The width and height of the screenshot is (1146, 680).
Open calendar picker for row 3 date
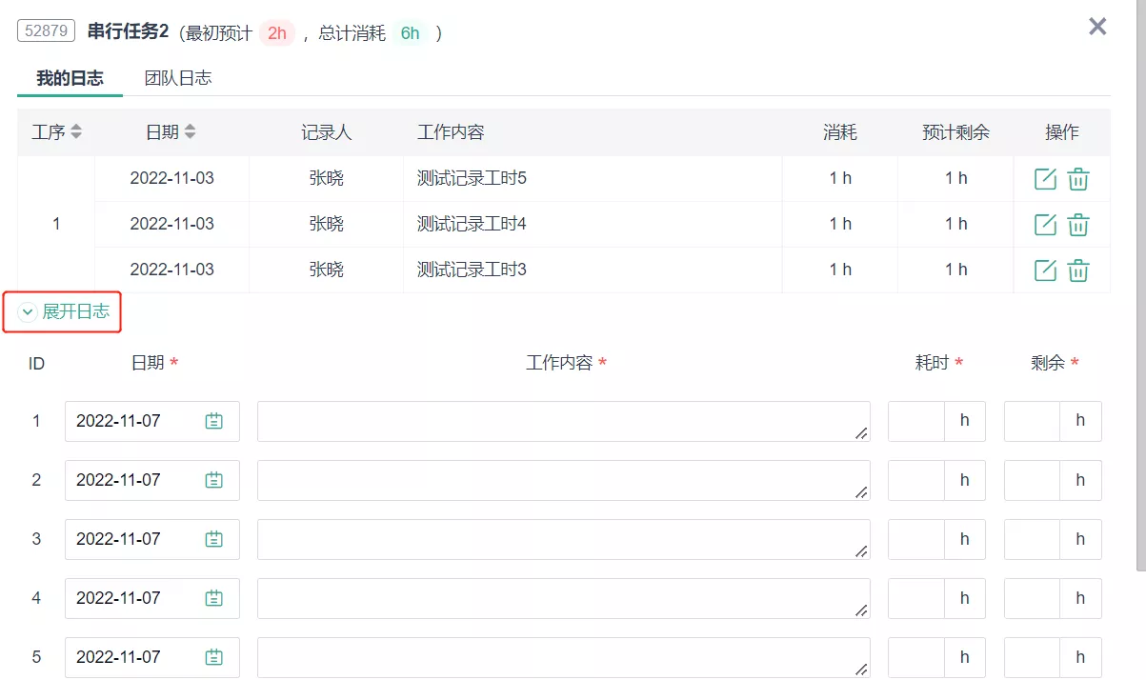pyautogui.click(x=214, y=539)
